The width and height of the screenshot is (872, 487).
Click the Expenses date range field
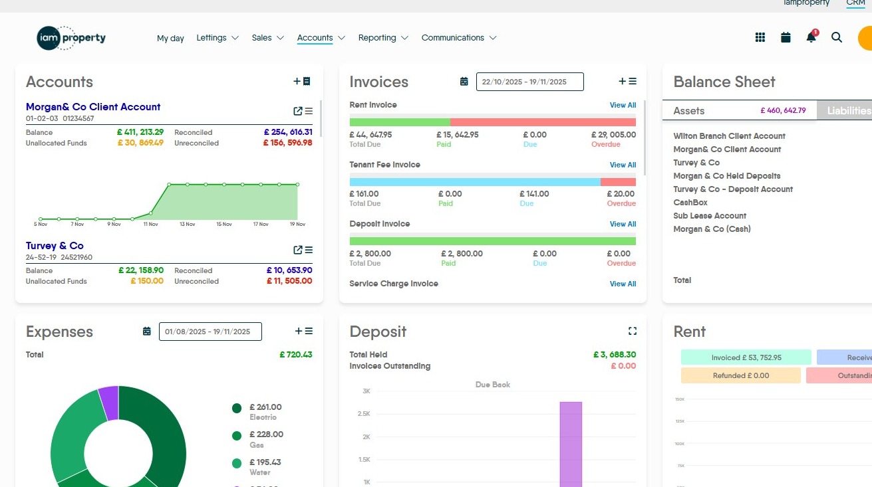tap(210, 332)
